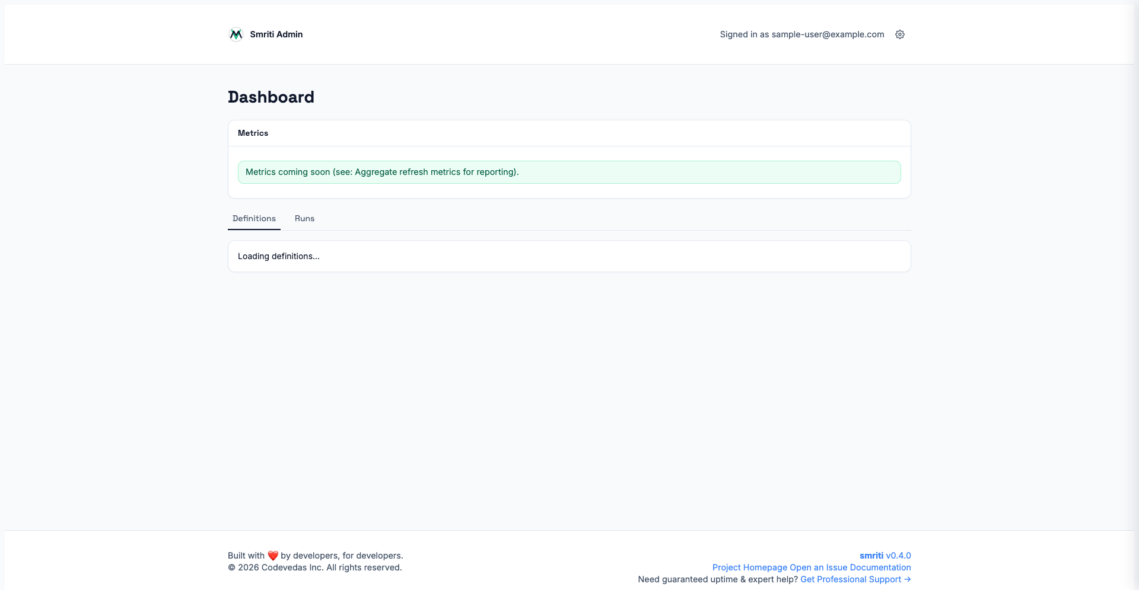
Task: Select the Definitions tab
Action: coord(254,218)
